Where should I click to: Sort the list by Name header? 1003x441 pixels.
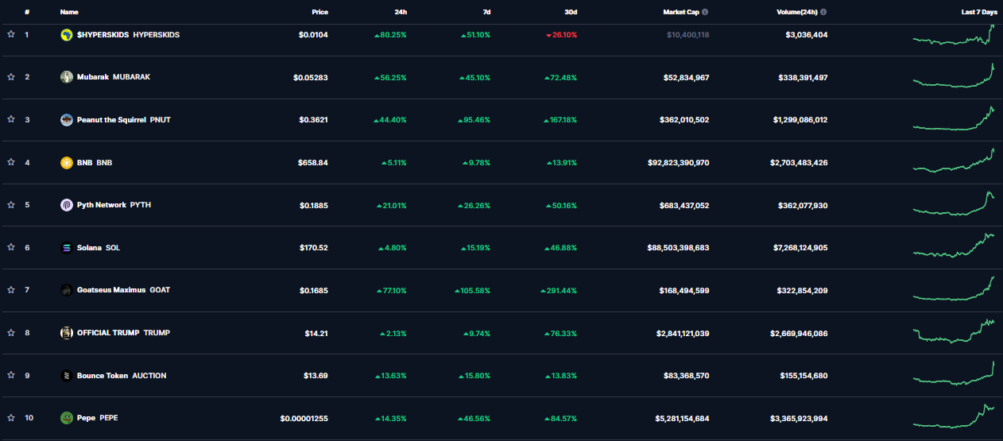click(69, 13)
